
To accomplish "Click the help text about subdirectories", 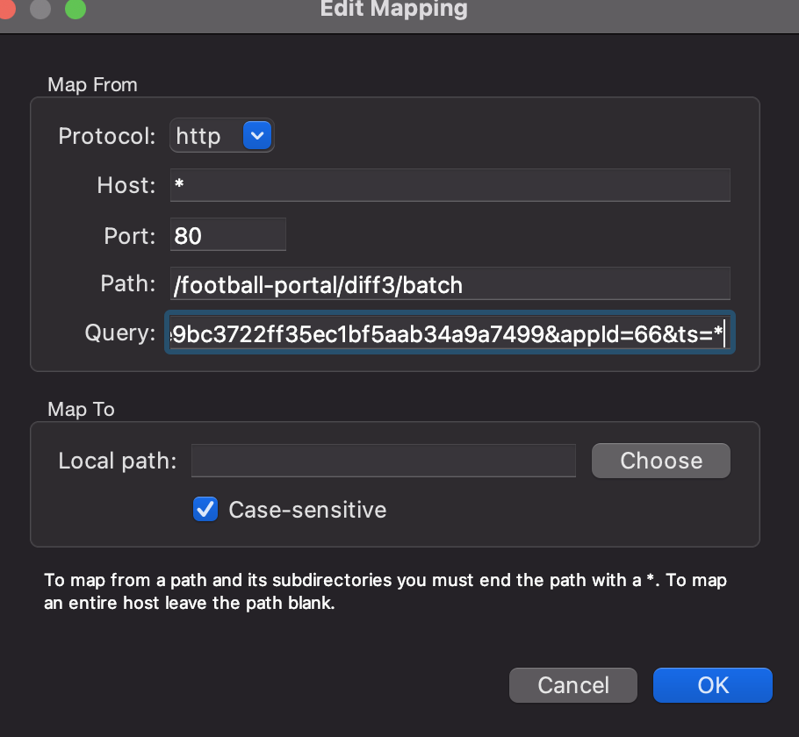I will tap(385, 592).
